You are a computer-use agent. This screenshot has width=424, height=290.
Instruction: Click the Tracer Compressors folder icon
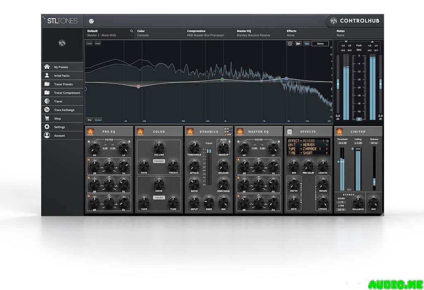click(47, 93)
